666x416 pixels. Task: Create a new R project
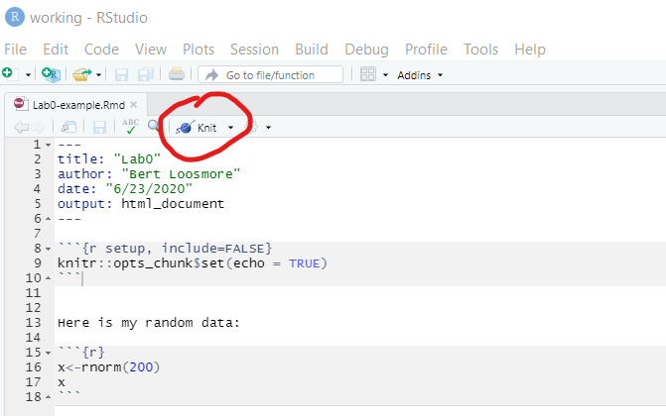[52, 74]
